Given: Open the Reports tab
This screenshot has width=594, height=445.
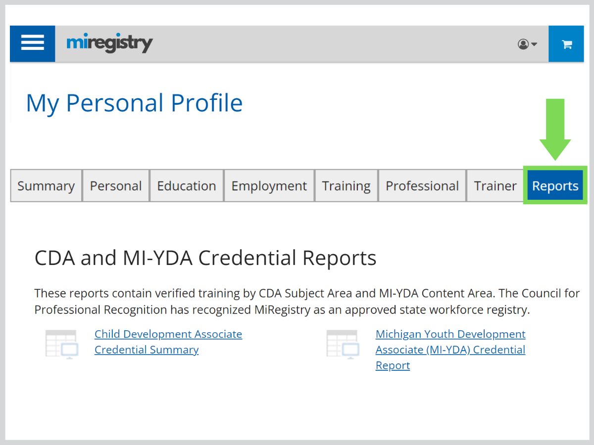Looking at the screenshot, I should [x=555, y=185].
